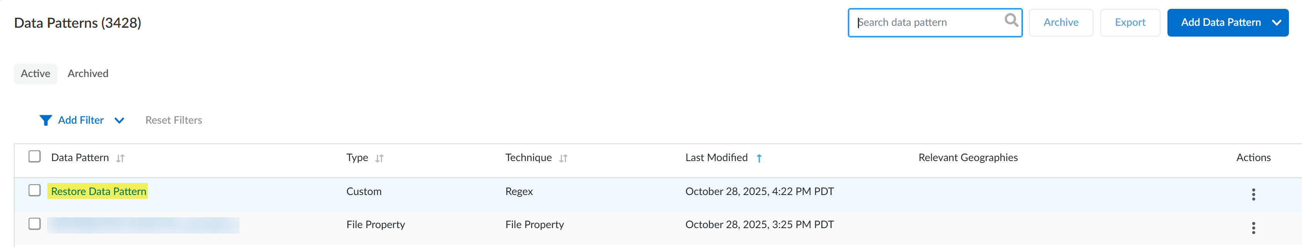This screenshot has height=247, width=1302.
Task: Sort by Data Pattern column arrows
Action: pyautogui.click(x=120, y=159)
